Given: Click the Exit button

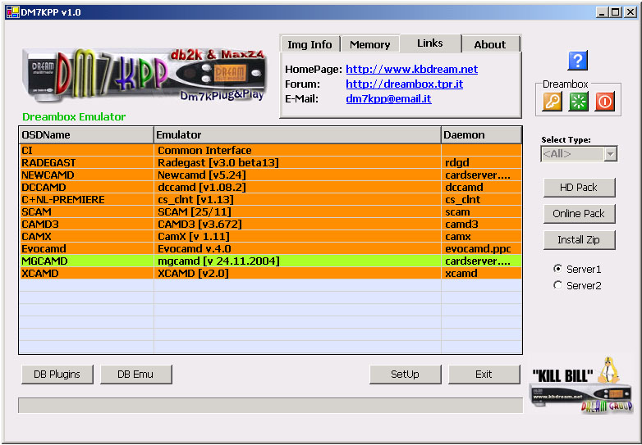Looking at the screenshot, I should (x=484, y=375).
